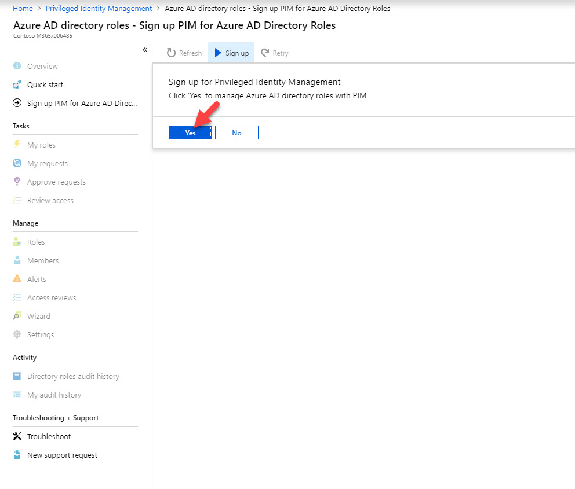Click the Access reviews list icon
This screenshot has width=575, height=489.
[17, 297]
